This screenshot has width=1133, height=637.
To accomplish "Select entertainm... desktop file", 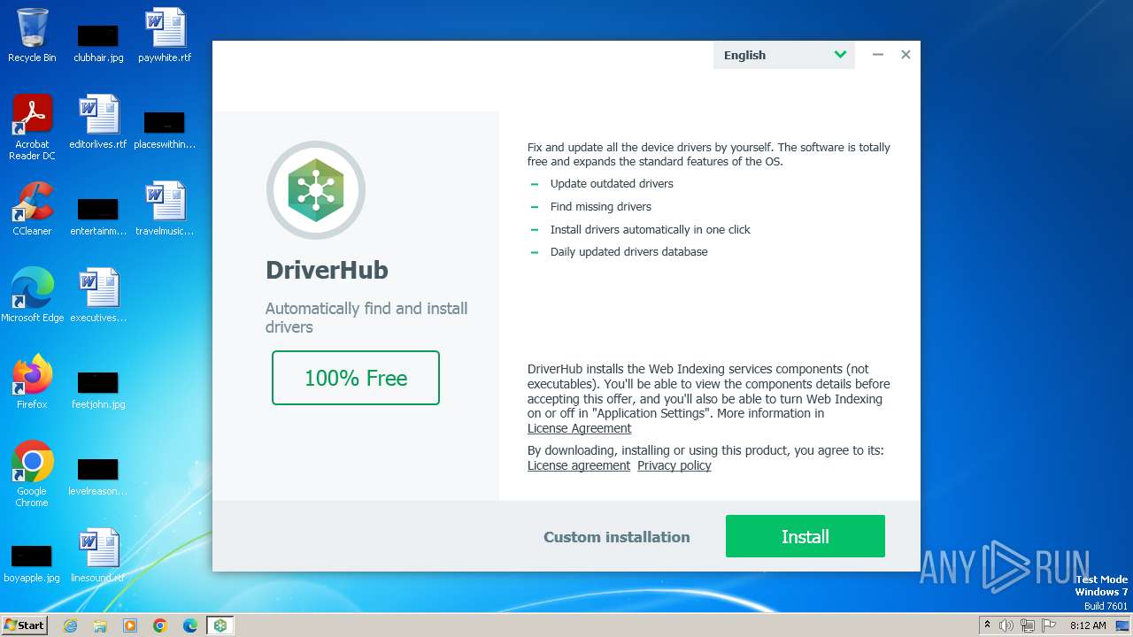I will (x=98, y=216).
